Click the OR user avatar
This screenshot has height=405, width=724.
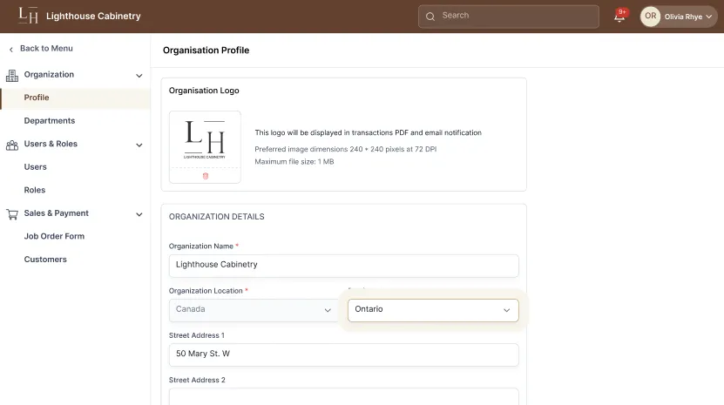[x=650, y=17]
